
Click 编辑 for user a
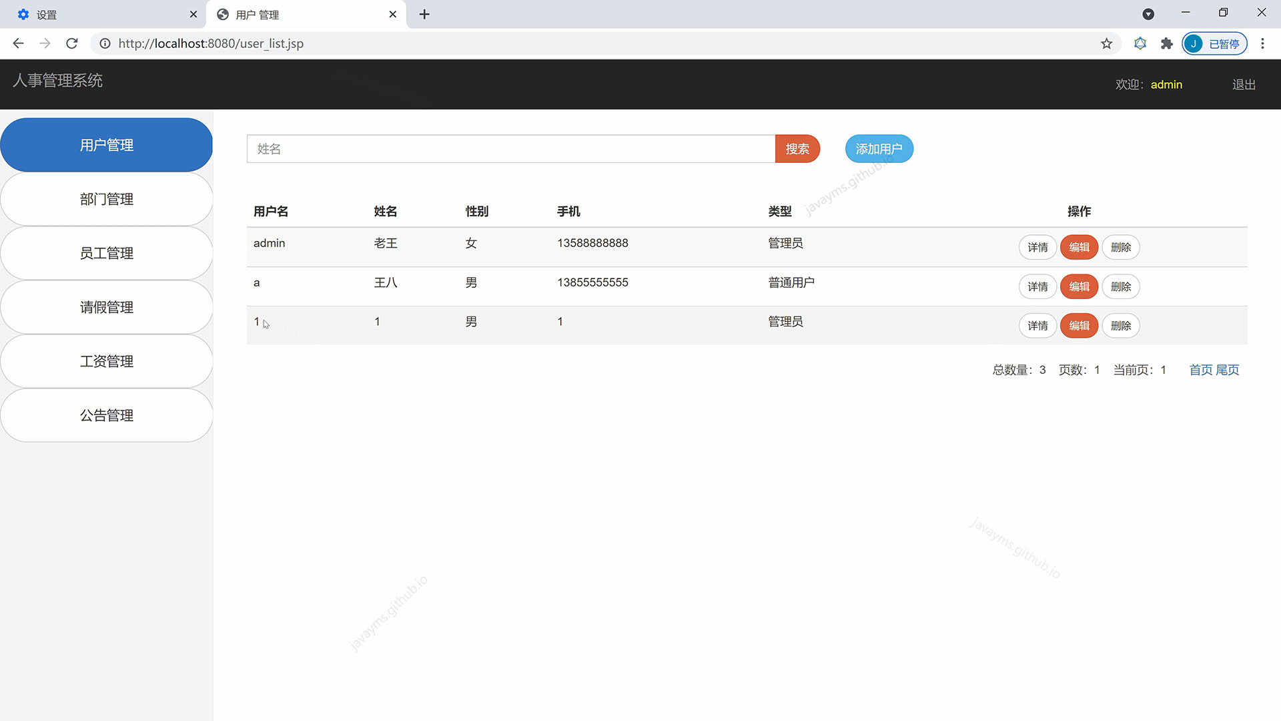1078,286
